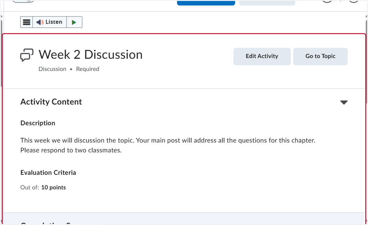Click the Evaluation Criteria heading

coord(48,173)
